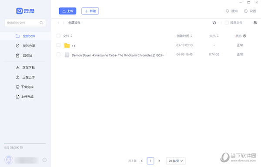261x167 pixels.
Task: Minimize the window
Action: 241,3
